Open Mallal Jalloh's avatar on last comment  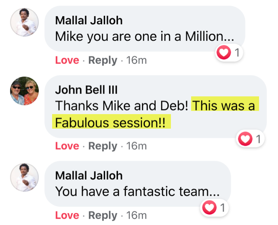25,177
